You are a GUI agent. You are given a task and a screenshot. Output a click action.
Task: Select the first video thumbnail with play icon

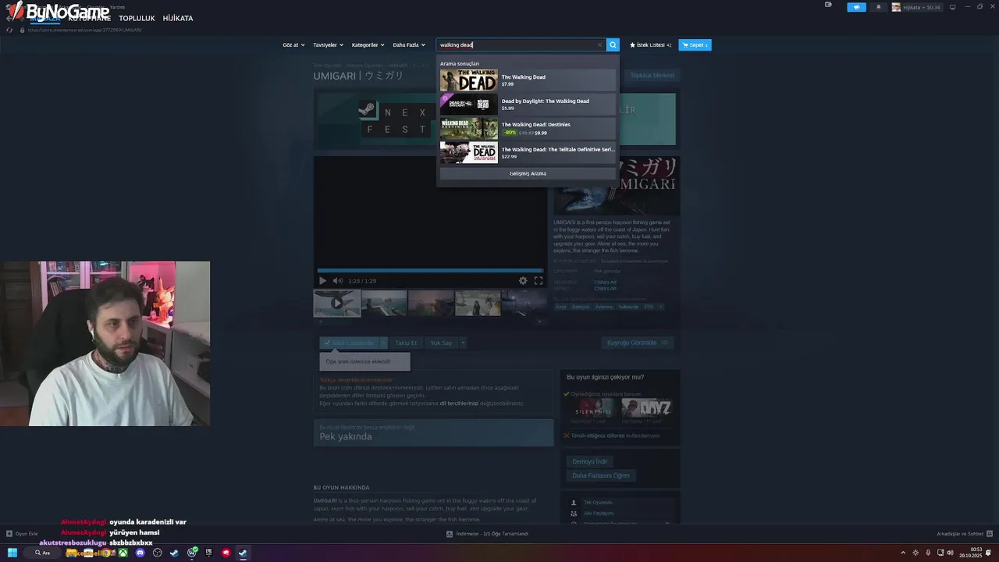337,304
